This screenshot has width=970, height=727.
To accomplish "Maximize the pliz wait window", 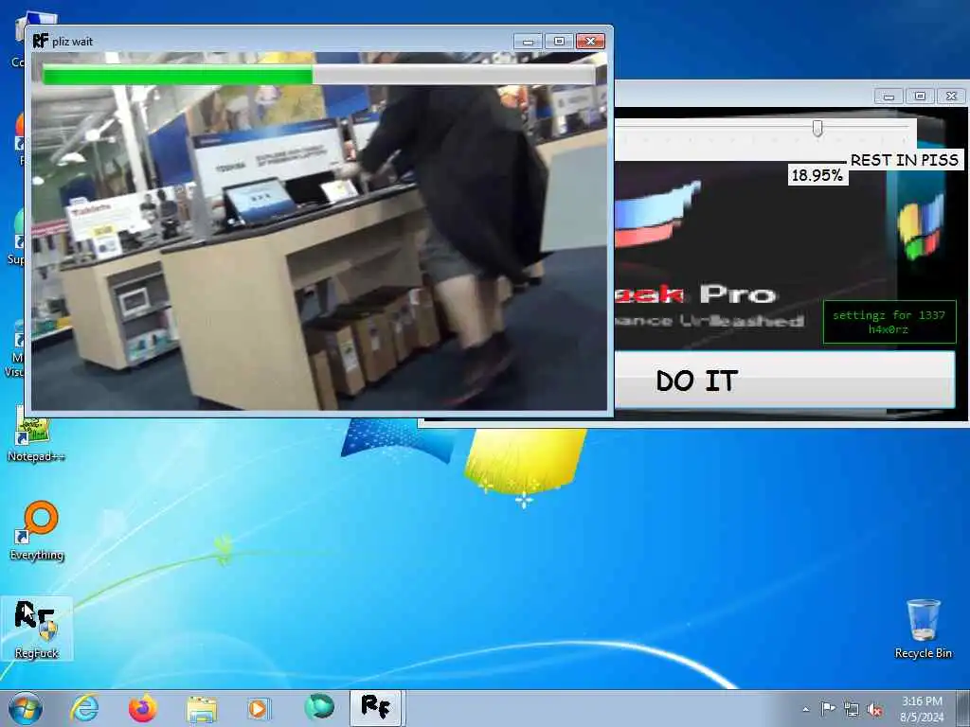I will tap(559, 42).
